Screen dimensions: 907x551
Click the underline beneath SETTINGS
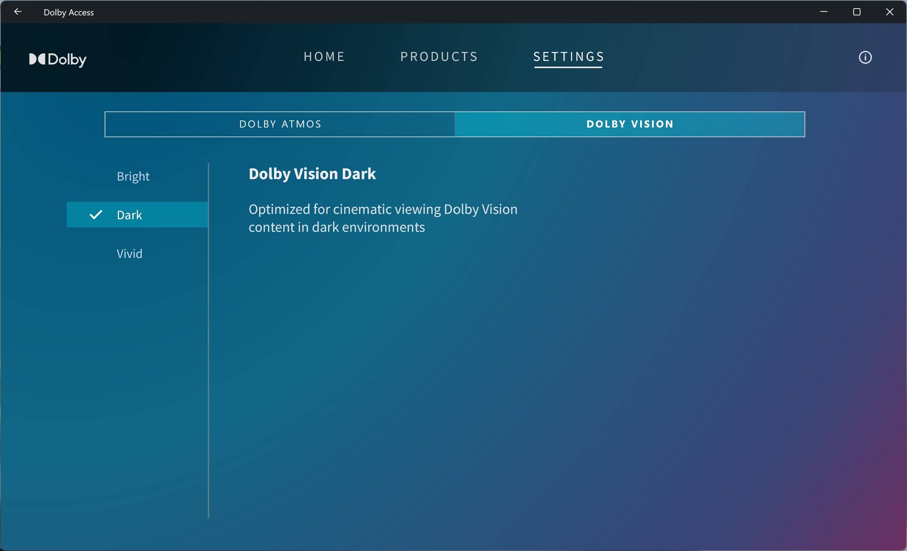[x=568, y=67]
